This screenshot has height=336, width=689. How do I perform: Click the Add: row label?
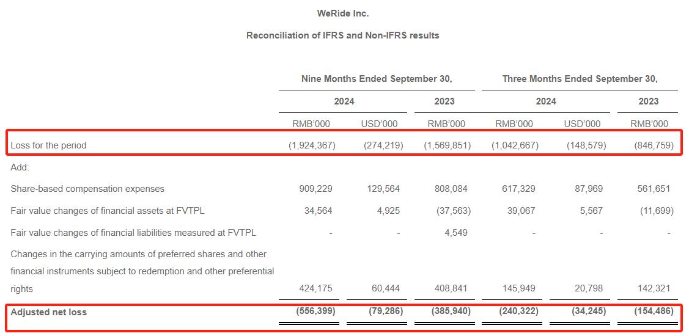(x=20, y=167)
